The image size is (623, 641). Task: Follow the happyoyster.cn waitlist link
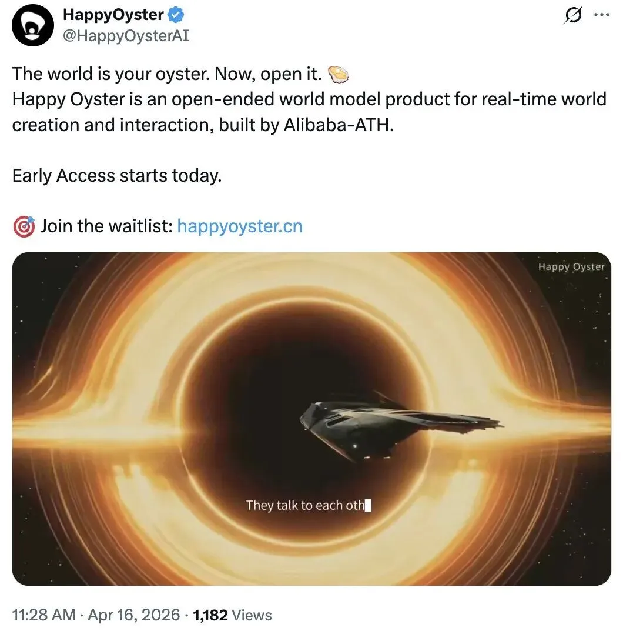pos(240,226)
